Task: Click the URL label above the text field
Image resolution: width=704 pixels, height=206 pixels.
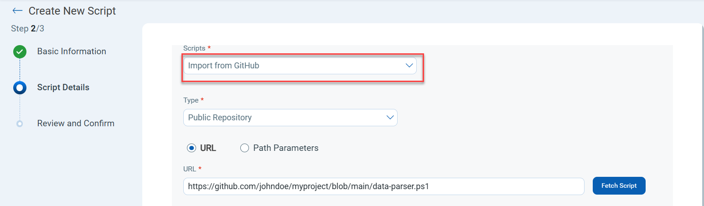Action: [x=190, y=169]
